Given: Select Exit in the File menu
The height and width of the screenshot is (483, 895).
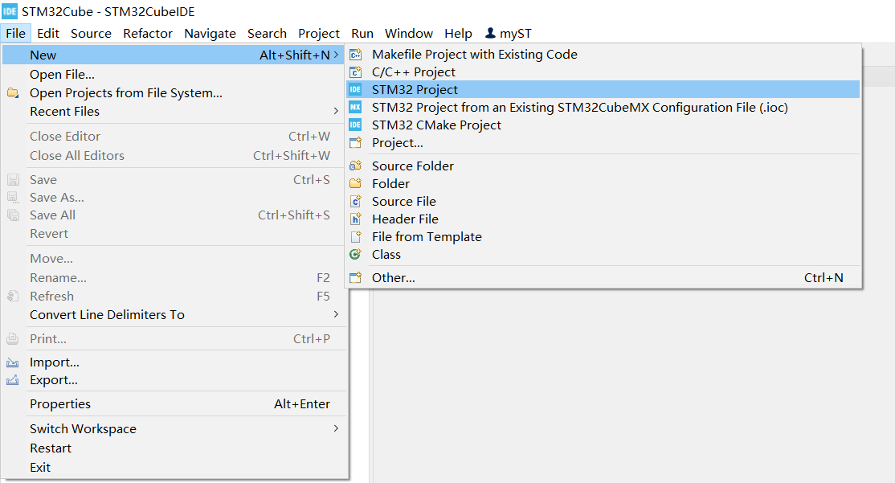Looking at the screenshot, I should pyautogui.click(x=174, y=467).
